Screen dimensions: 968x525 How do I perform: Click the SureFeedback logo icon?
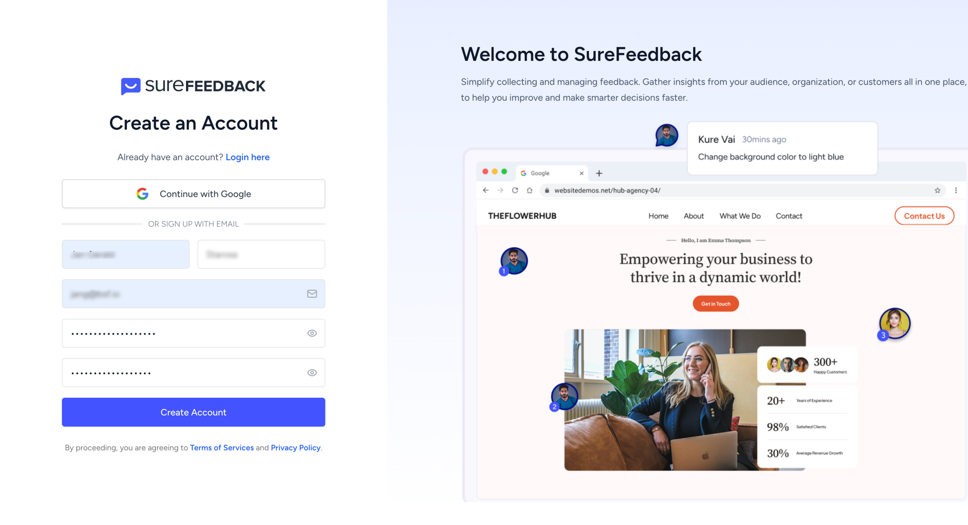(130, 86)
